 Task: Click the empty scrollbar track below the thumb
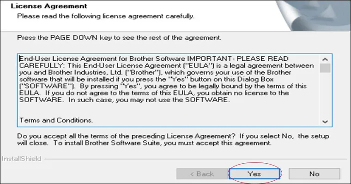coord(325,97)
